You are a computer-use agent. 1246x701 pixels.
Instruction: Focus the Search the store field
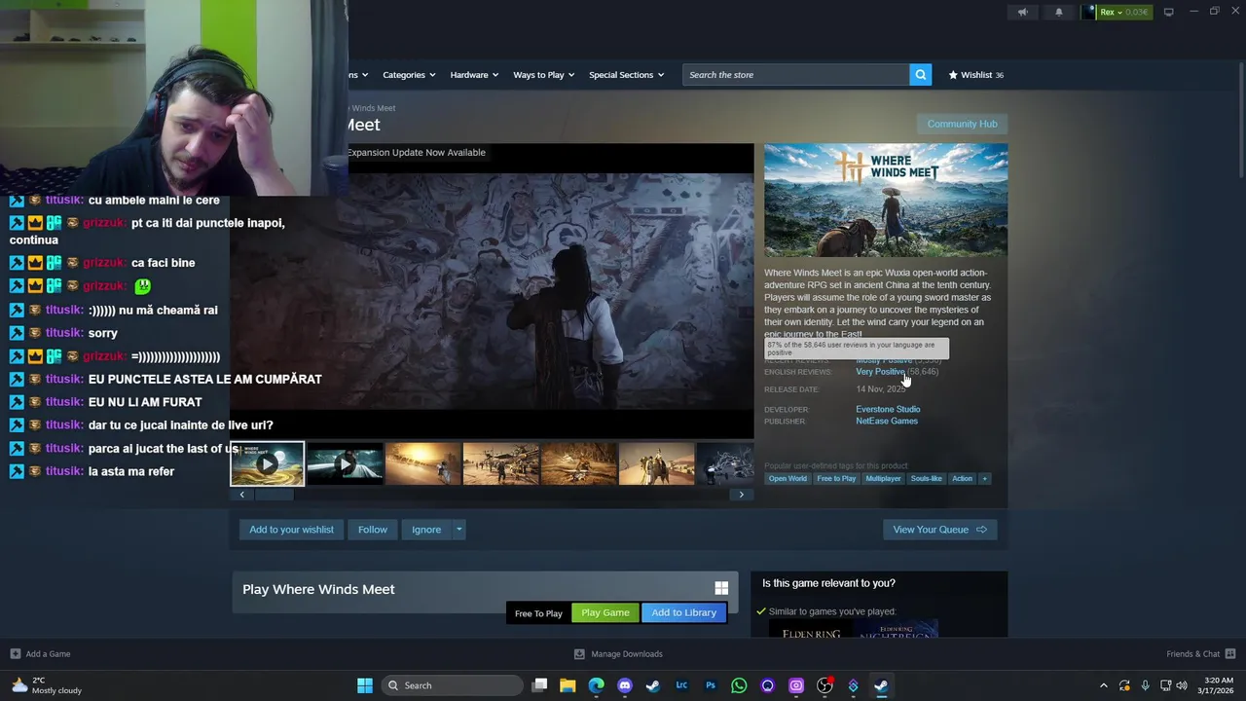(796, 75)
